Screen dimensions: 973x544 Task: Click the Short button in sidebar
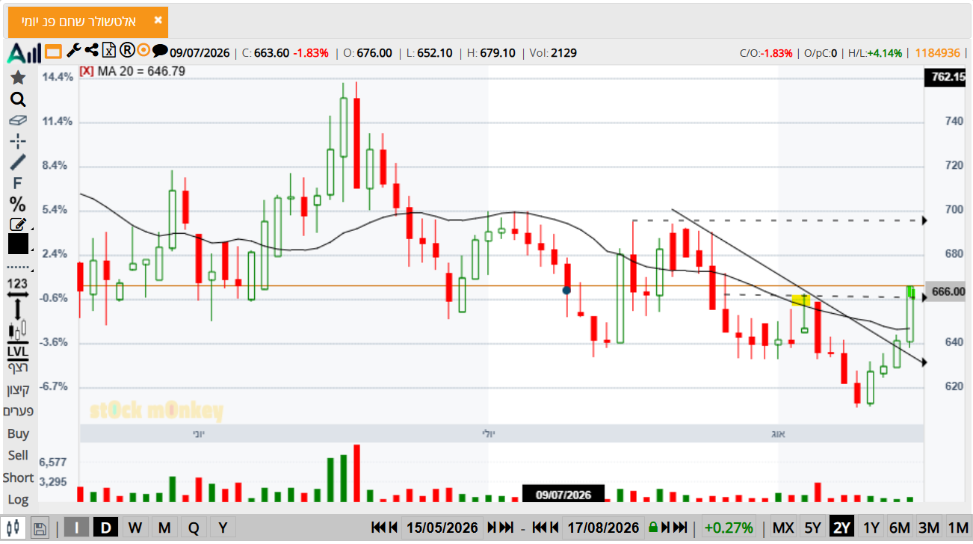(x=18, y=477)
